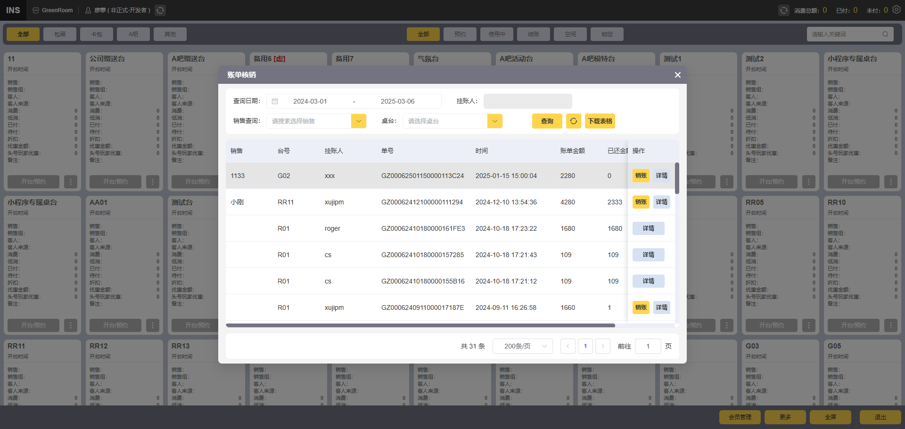Go to previous page arrow in pagination
This screenshot has height=429, width=905.
[x=568, y=346]
